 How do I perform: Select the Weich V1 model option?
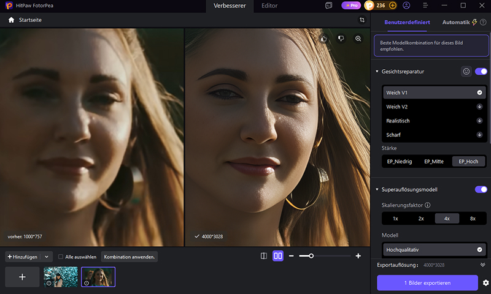pyautogui.click(x=435, y=92)
